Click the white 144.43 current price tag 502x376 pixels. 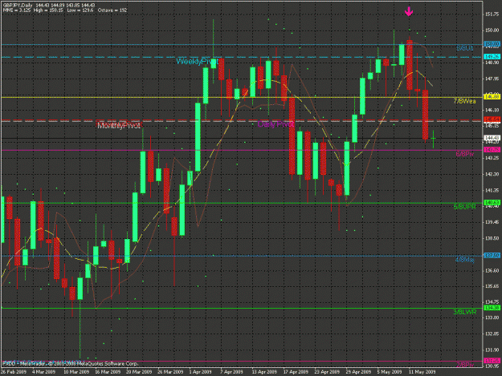pyautogui.click(x=492, y=138)
